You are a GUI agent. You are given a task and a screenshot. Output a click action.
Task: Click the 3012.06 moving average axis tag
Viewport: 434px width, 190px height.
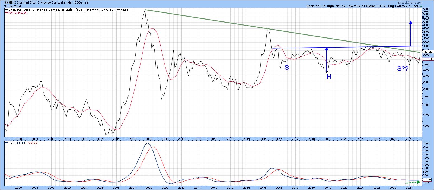(x=428, y=59)
